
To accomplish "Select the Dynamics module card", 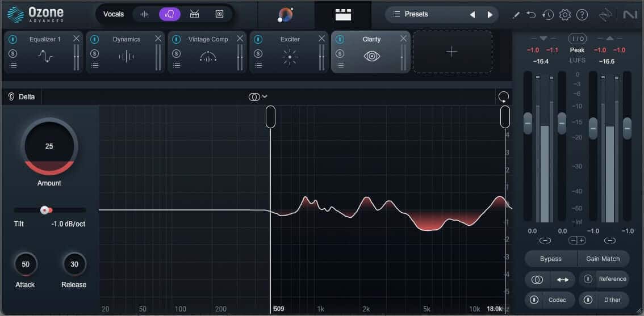I will click(x=126, y=52).
